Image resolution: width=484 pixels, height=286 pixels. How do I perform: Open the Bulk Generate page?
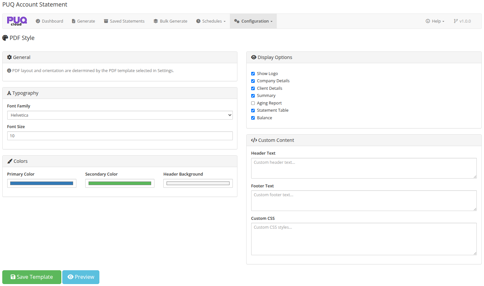173,21
